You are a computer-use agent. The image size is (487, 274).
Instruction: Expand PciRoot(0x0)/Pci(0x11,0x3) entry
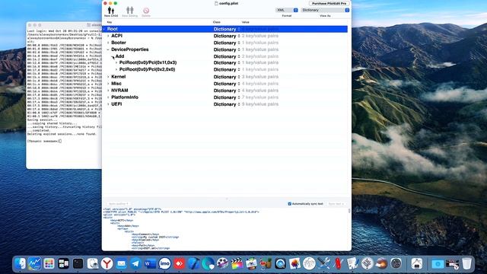pos(116,62)
